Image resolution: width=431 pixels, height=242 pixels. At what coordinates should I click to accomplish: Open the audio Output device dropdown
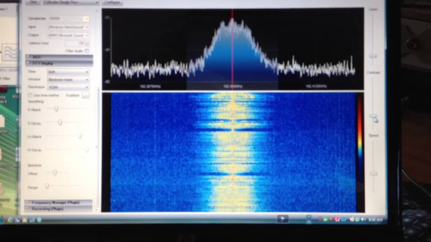(68, 35)
